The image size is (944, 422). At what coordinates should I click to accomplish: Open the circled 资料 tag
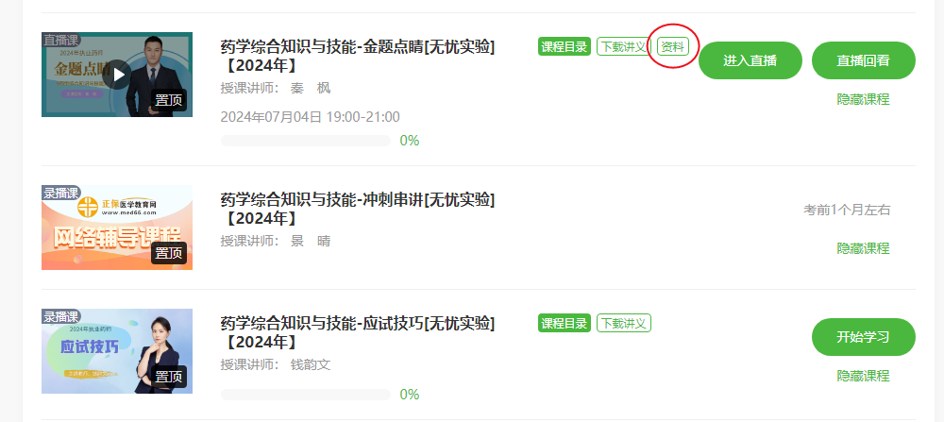coord(672,46)
